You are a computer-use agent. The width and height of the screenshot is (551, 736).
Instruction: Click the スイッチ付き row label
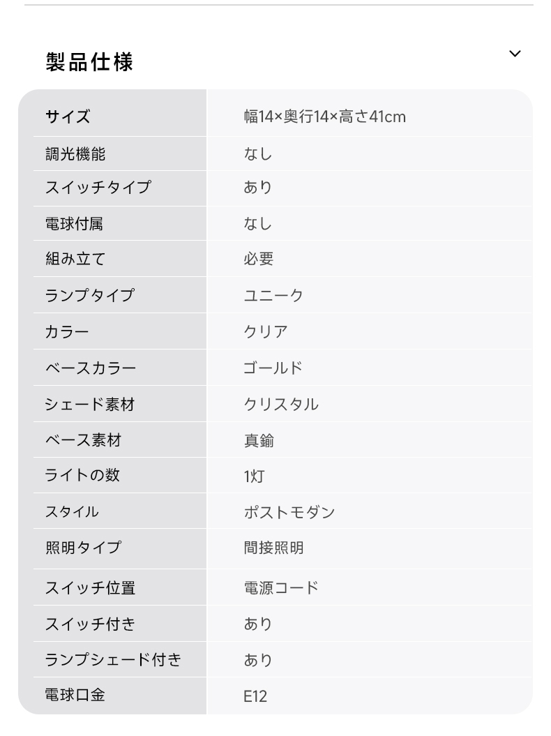(90, 624)
